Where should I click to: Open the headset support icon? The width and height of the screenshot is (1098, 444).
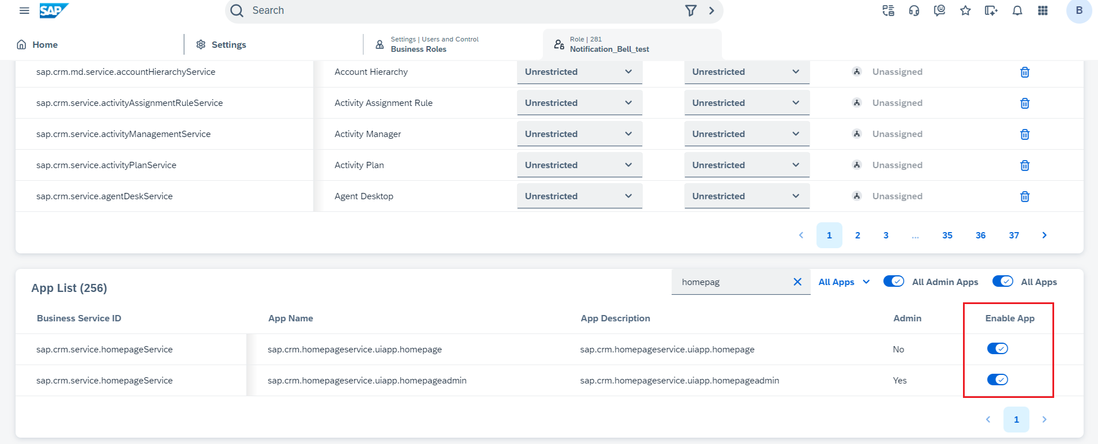(x=914, y=10)
